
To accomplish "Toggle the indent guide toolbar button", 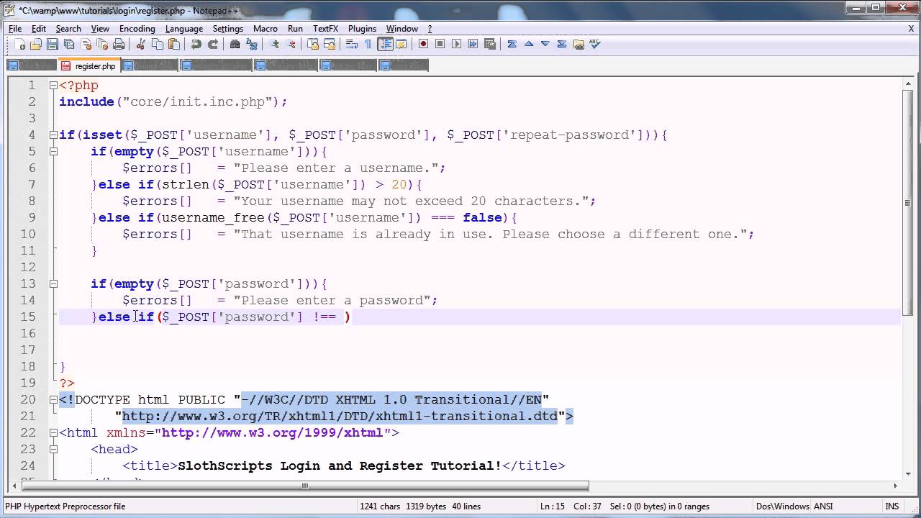I will [x=385, y=44].
